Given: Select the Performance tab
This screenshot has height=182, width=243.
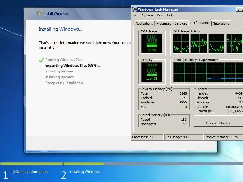Looking at the screenshot, I should pyautogui.click(x=200, y=23).
